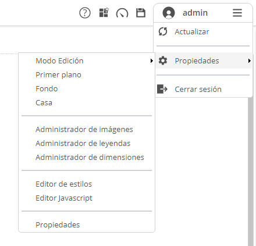
Task: Click the admin user avatar icon
Action: [x=169, y=13]
